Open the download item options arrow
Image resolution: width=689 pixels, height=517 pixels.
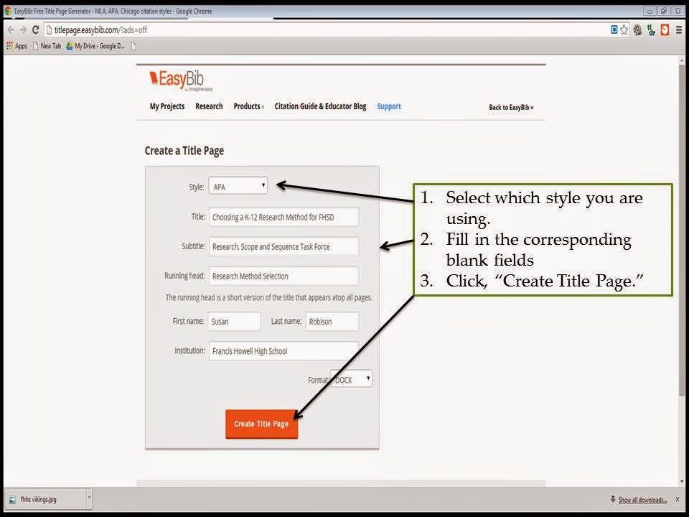coord(89,498)
